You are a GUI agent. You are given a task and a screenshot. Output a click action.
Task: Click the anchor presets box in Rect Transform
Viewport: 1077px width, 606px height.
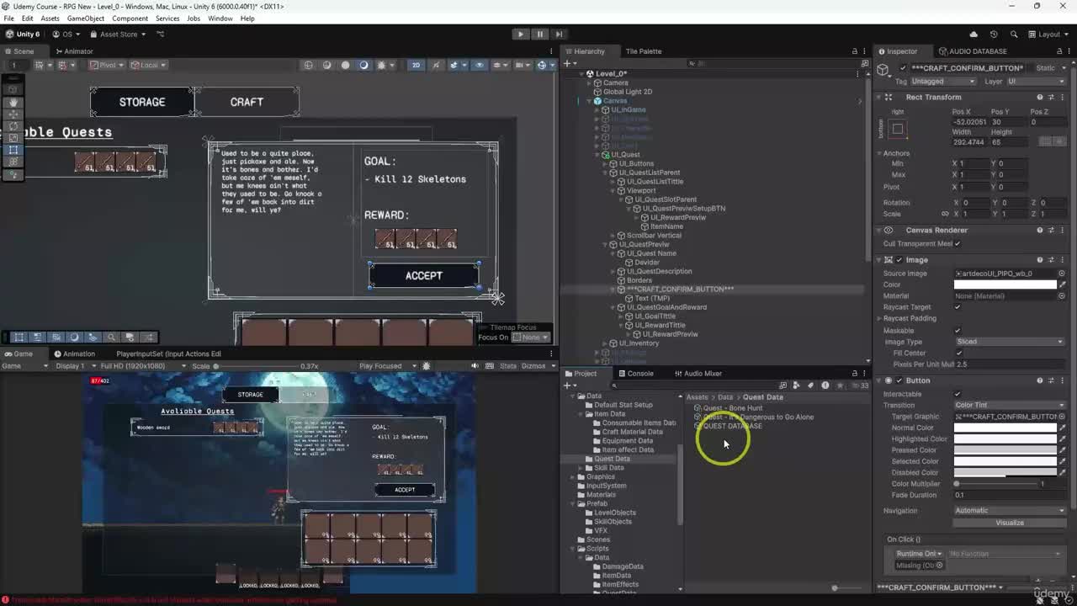(898, 129)
